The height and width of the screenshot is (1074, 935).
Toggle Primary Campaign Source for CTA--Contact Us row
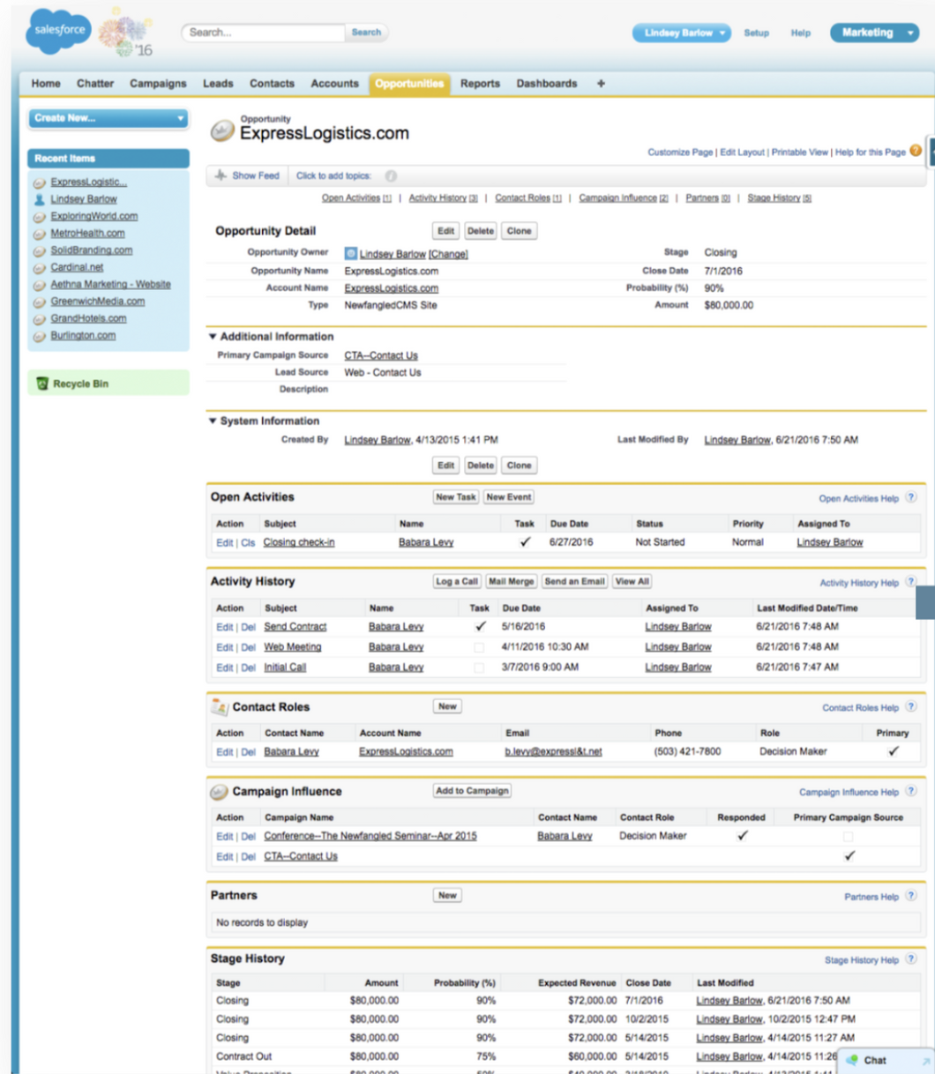point(849,855)
